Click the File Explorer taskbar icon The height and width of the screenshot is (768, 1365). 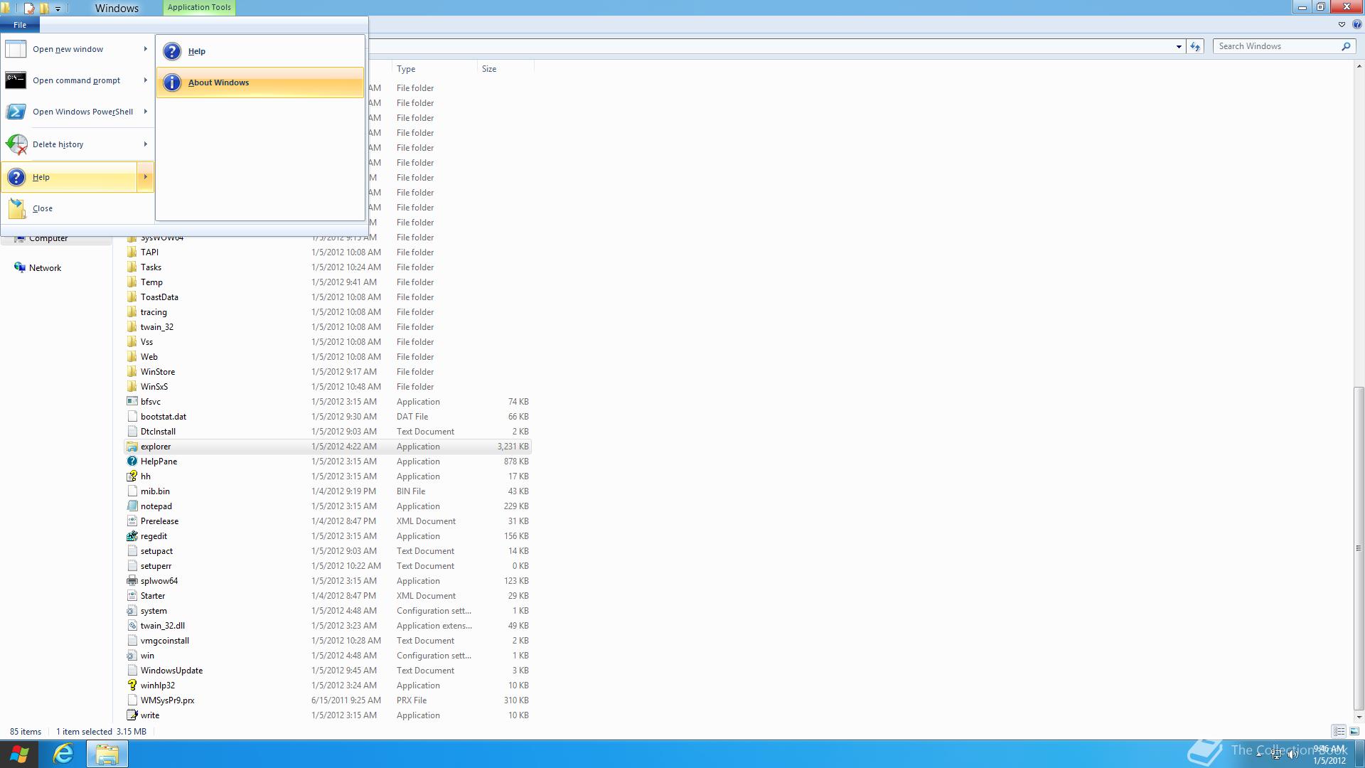point(107,754)
